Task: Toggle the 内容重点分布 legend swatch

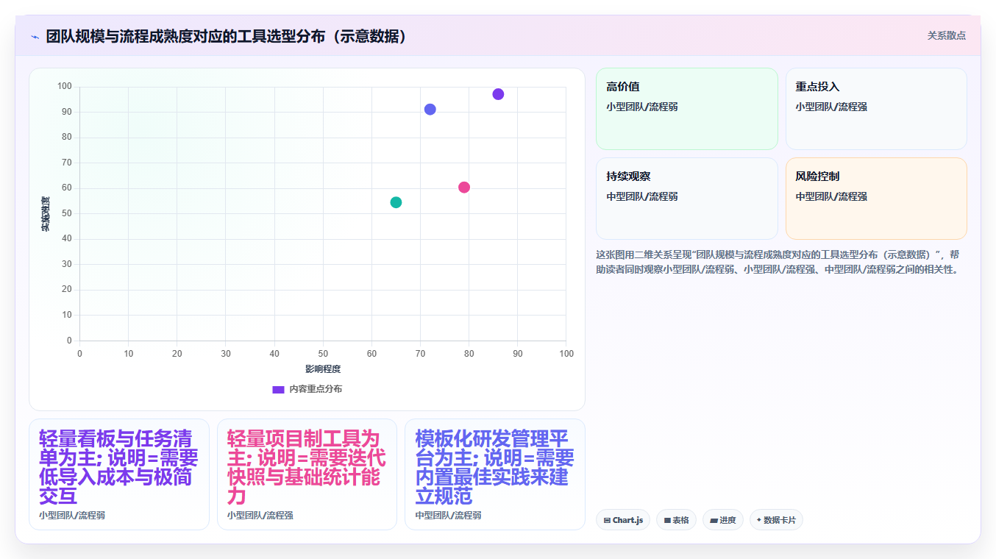Action: pyautogui.click(x=278, y=389)
